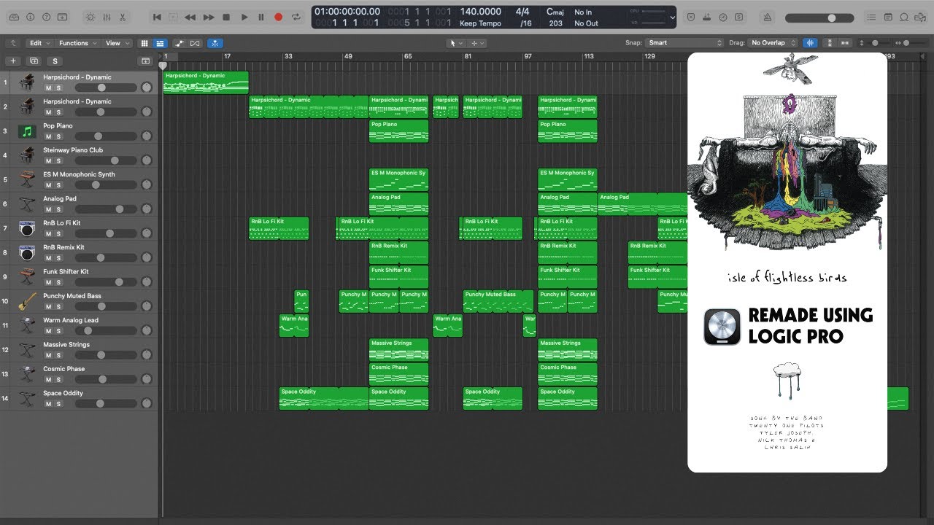Open the left-click Pointer tool menu
Screen dimensions: 934x525
(456, 43)
